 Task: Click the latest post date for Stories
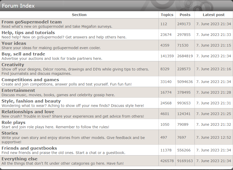[x=213, y=137]
